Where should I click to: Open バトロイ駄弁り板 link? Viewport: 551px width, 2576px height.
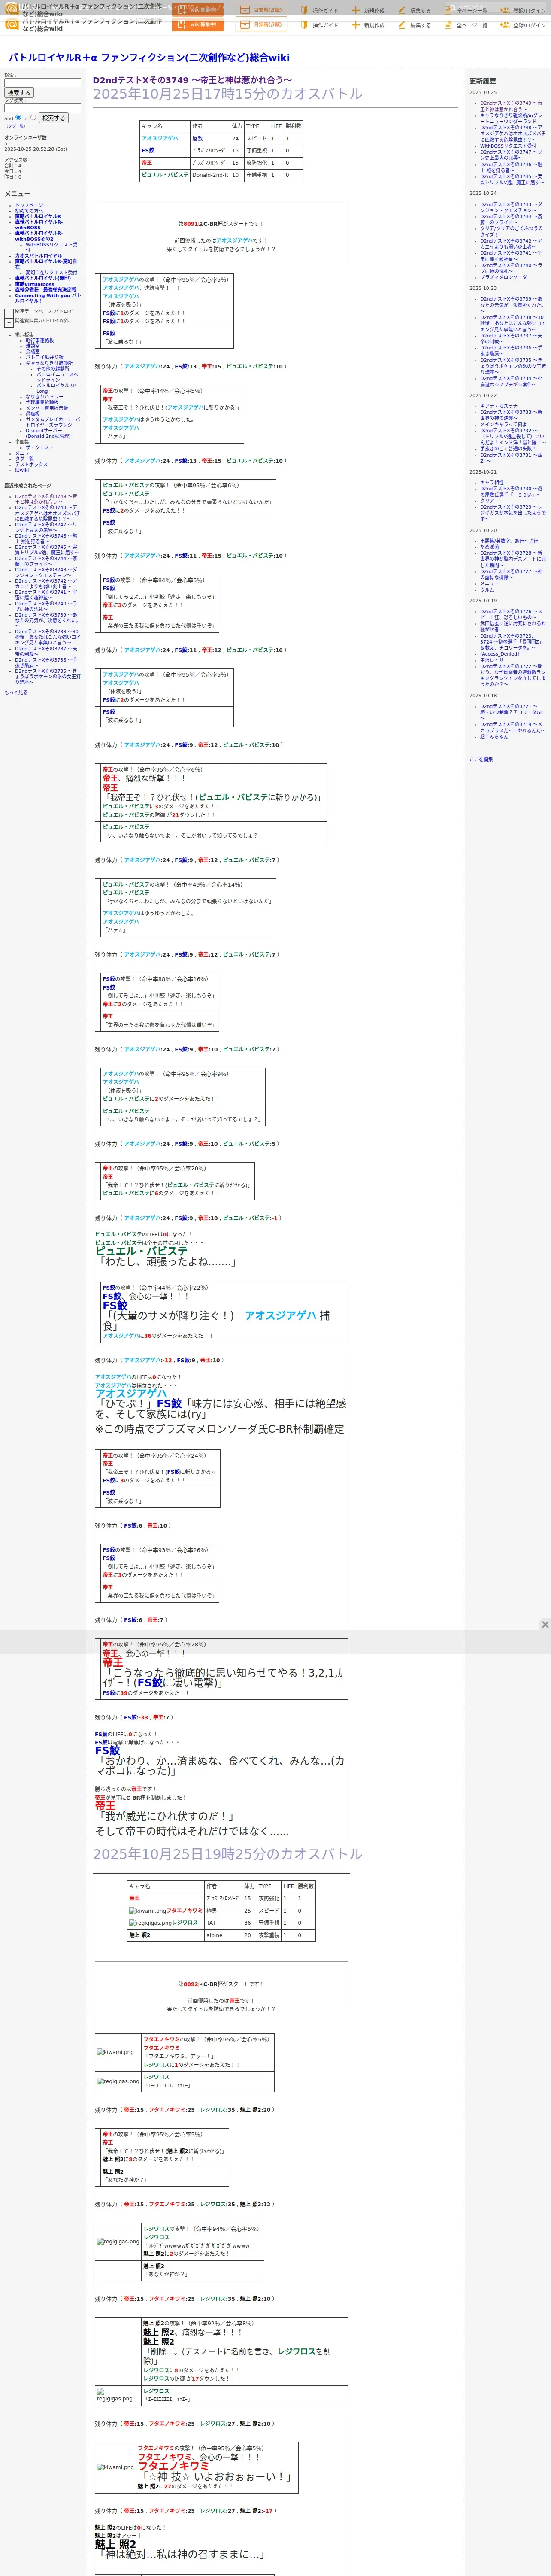[x=44, y=357]
